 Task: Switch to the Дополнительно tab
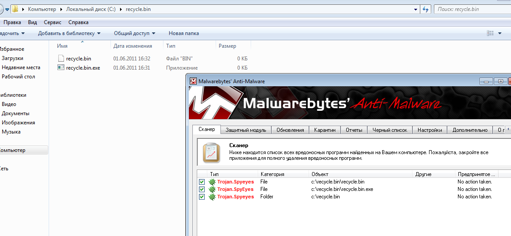(470, 130)
